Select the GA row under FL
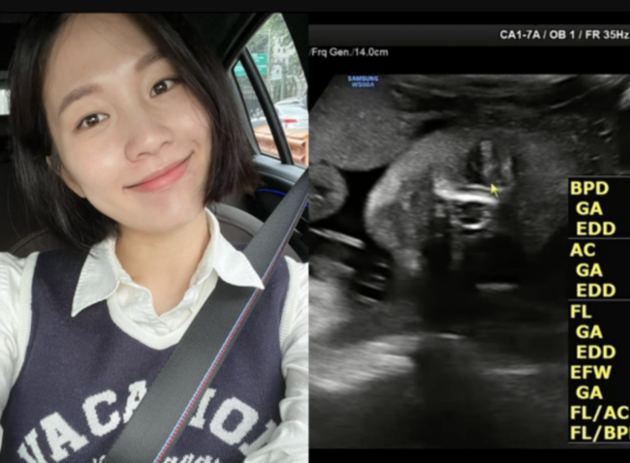The width and height of the screenshot is (630, 463). [x=589, y=332]
